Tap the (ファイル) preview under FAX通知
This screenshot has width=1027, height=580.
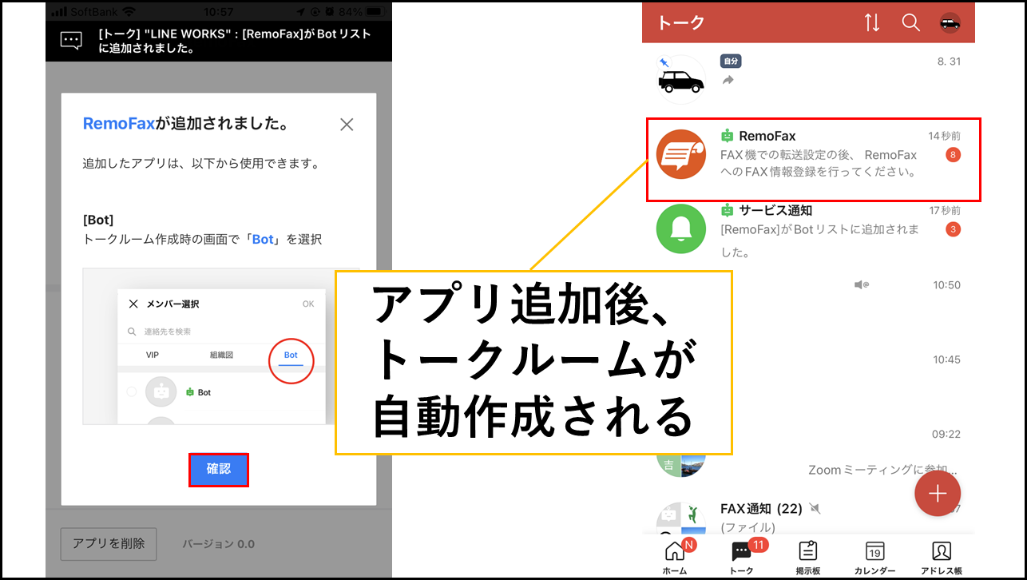pos(747,527)
